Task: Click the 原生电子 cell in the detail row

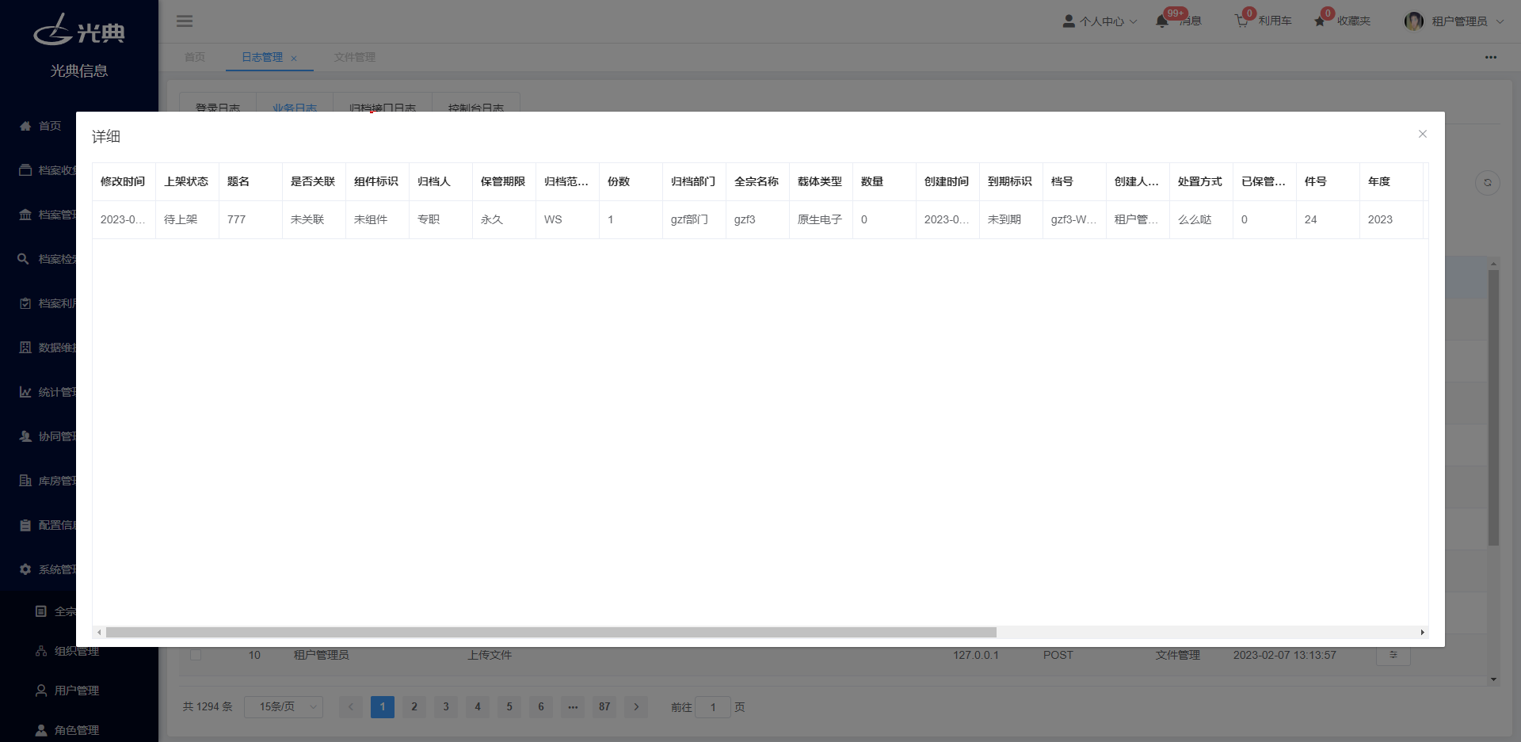Action: point(821,219)
